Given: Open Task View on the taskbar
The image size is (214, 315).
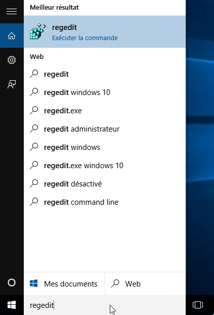Looking at the screenshot, I should click(x=198, y=305).
